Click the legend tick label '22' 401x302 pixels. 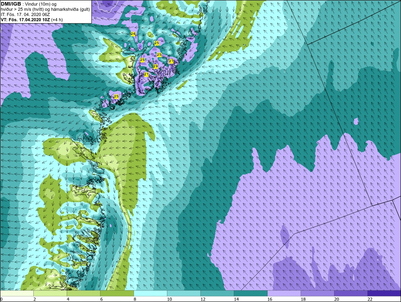point(370,299)
